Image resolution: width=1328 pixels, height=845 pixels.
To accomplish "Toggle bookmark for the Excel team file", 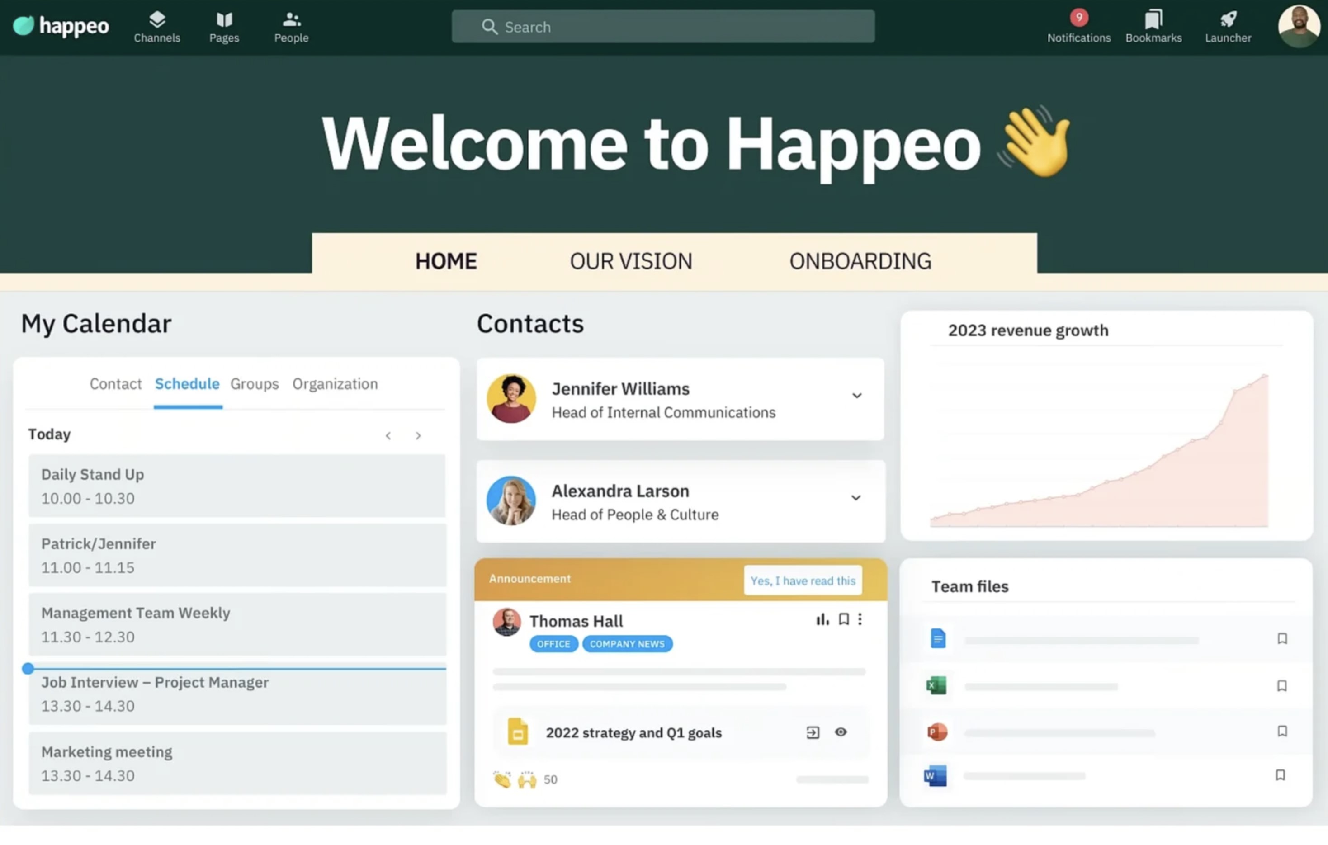I will tap(1282, 685).
